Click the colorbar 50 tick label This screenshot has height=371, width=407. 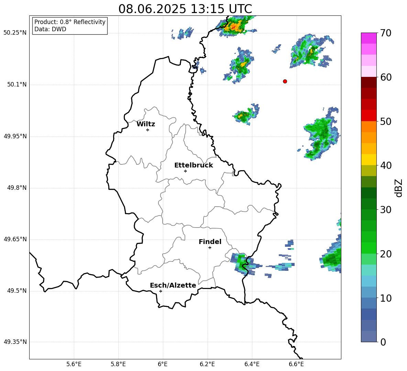[386, 121]
